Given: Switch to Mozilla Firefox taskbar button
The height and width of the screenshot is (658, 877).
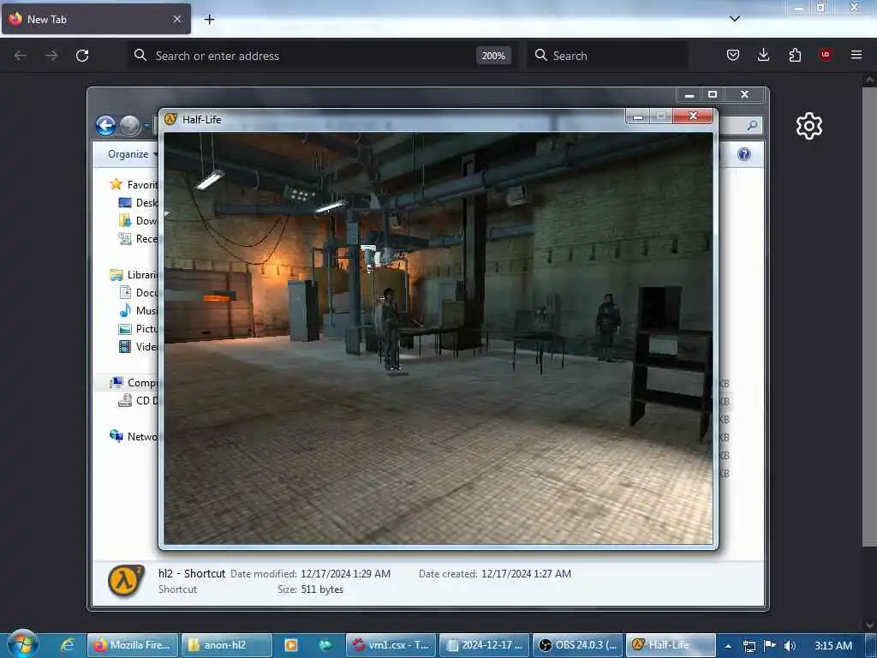Looking at the screenshot, I should [x=133, y=645].
